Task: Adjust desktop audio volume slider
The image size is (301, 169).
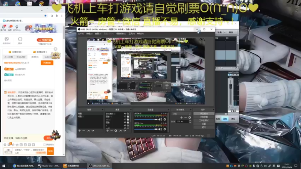Action: [x=146, y=119]
